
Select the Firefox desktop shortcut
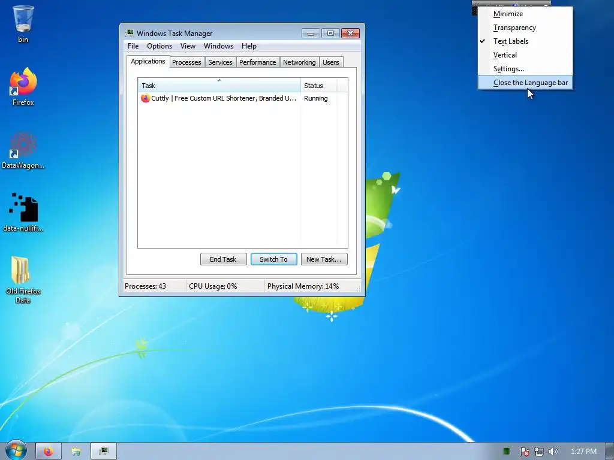tap(23, 87)
